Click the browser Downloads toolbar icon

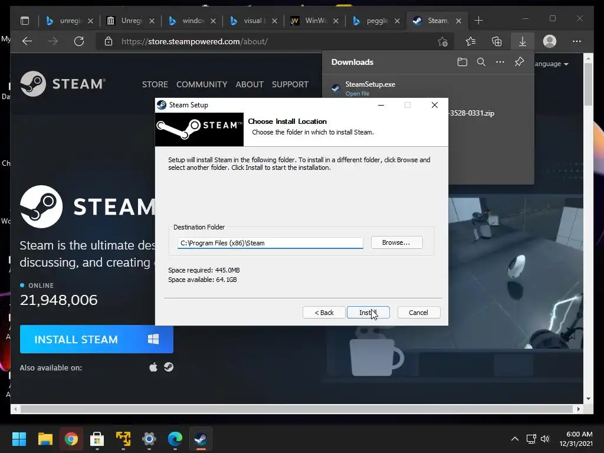pos(523,41)
